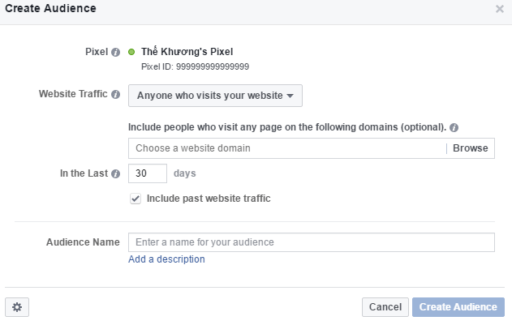Click the info icon next to In the Last
Viewport: 512px width, 325px height.
[x=115, y=174]
